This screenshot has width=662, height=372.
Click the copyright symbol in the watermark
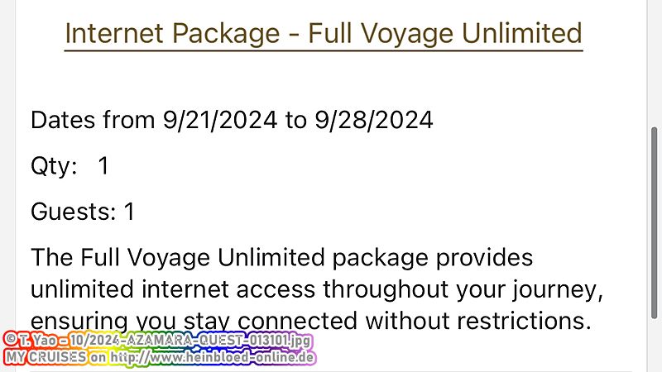click(x=10, y=340)
